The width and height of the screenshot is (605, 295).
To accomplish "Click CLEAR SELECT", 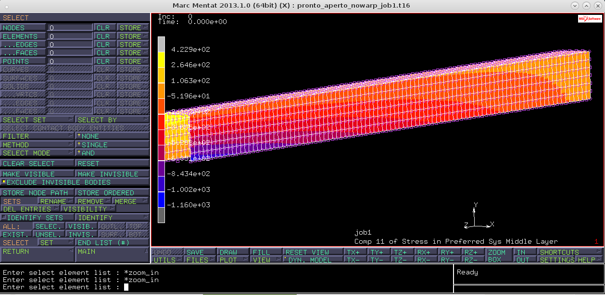I will pos(38,164).
